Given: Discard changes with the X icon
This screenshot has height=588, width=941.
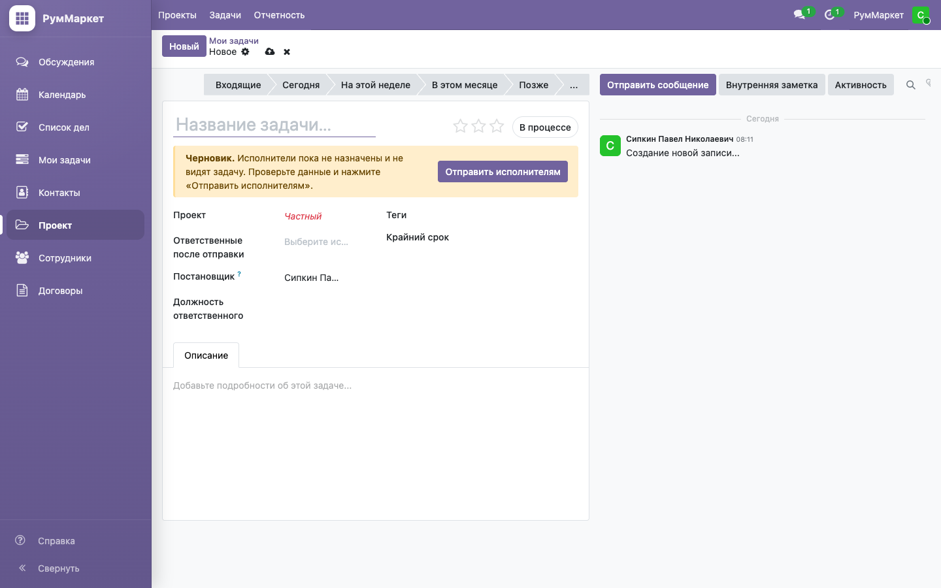Looking at the screenshot, I should [x=287, y=52].
